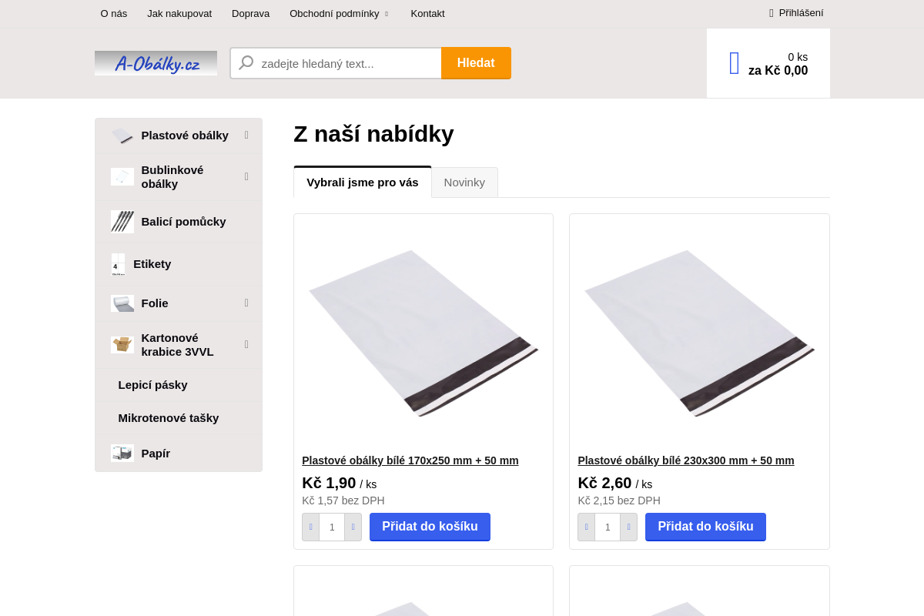The width and height of the screenshot is (924, 616).
Task: Click the Etikety label icon
Action: point(118,264)
